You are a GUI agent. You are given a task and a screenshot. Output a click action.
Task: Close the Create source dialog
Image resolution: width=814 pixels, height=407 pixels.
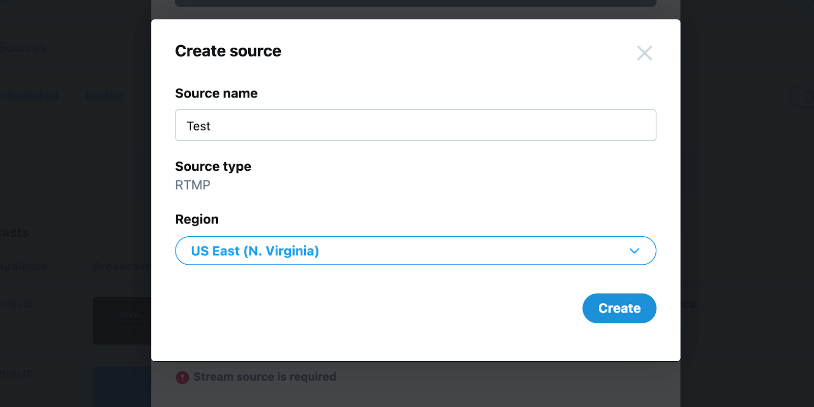(x=645, y=53)
